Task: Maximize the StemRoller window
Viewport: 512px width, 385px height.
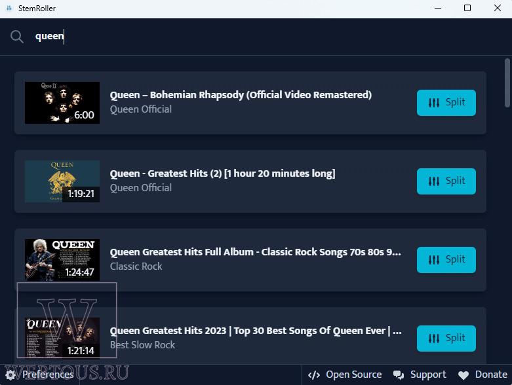Action: (x=467, y=8)
